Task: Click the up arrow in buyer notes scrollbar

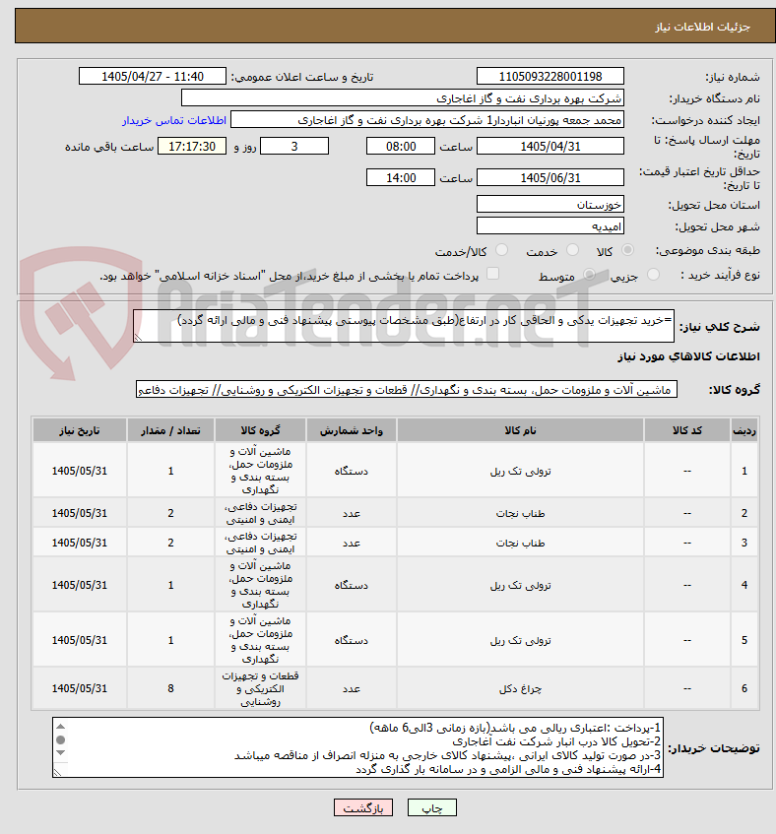Action: 61,727
